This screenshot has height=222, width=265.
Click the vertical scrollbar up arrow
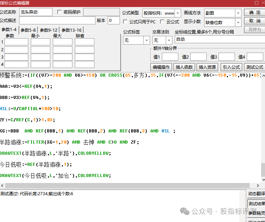pyautogui.click(x=263, y=76)
